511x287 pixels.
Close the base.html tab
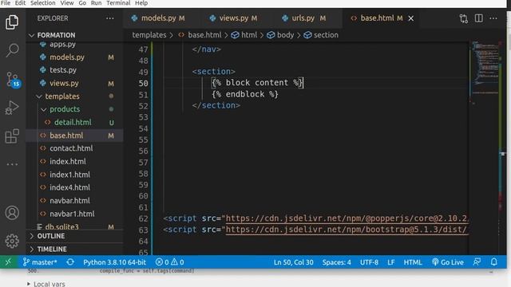tap(411, 18)
